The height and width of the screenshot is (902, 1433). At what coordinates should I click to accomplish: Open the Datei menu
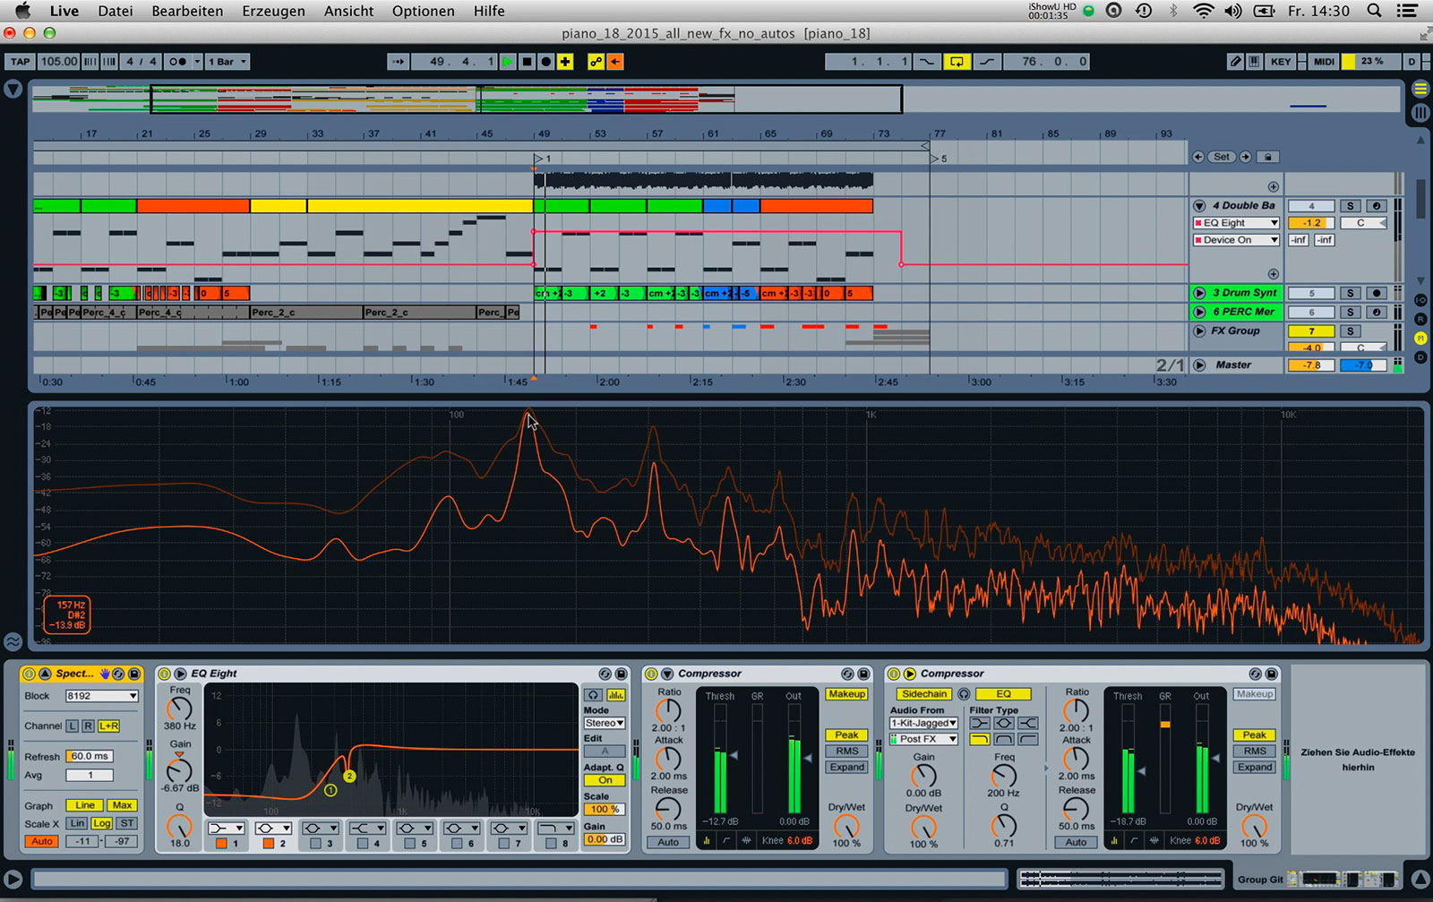coord(116,11)
